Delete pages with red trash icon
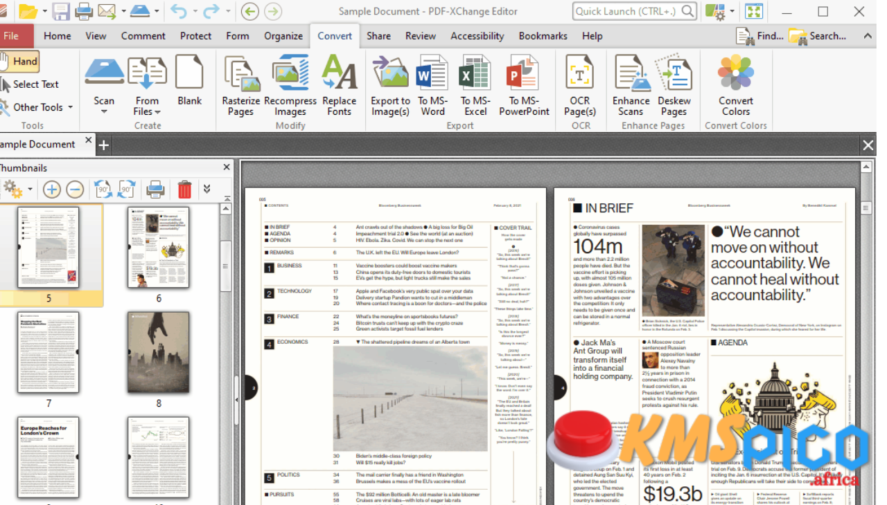The height and width of the screenshot is (505, 887). pyautogui.click(x=184, y=189)
